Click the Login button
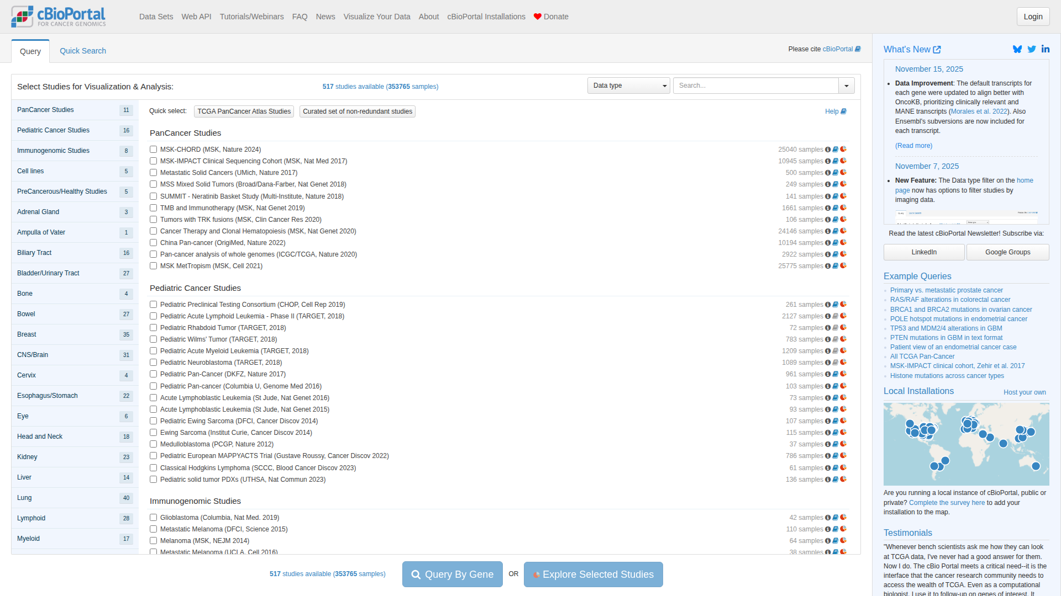1061x596 pixels. coord(1033,17)
